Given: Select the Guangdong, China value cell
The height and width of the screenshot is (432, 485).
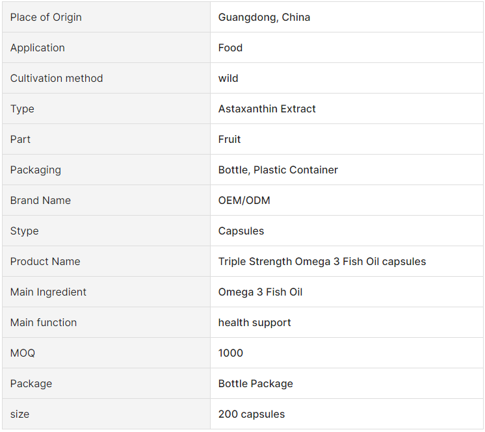Looking at the screenshot, I should pos(347,17).
